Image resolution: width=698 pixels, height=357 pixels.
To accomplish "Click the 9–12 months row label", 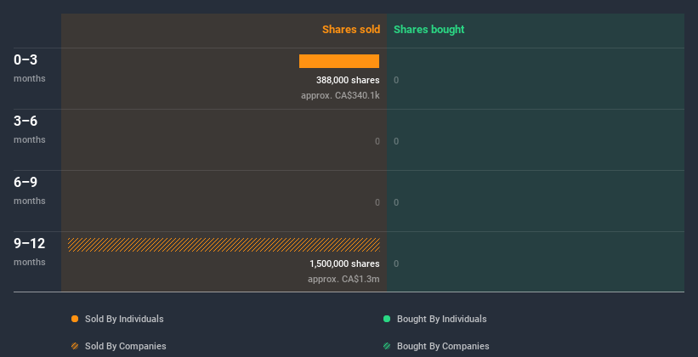I will click(x=30, y=252).
